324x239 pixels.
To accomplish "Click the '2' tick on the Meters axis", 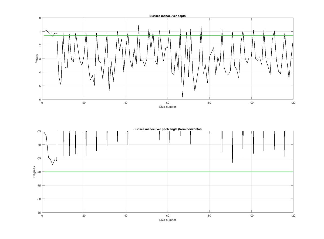I will 40,45.
